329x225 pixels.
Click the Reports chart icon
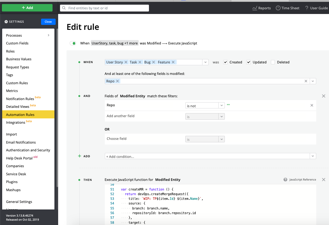(255, 8)
